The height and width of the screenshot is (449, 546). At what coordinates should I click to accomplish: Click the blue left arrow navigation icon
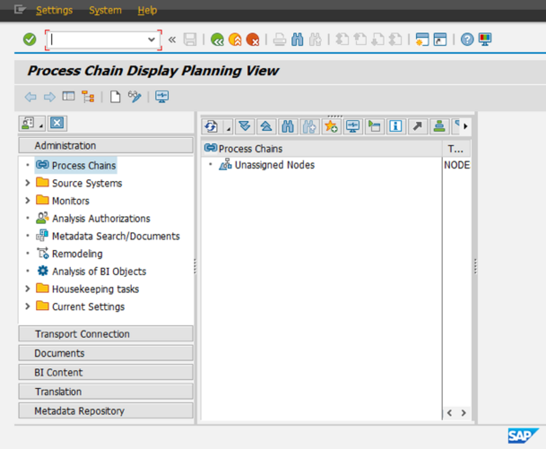pyautogui.click(x=31, y=96)
